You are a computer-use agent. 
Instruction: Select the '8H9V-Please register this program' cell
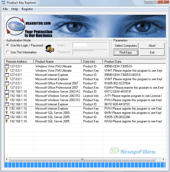click(x=133, y=113)
